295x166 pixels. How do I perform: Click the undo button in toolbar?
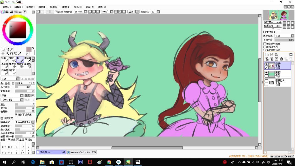point(38,12)
